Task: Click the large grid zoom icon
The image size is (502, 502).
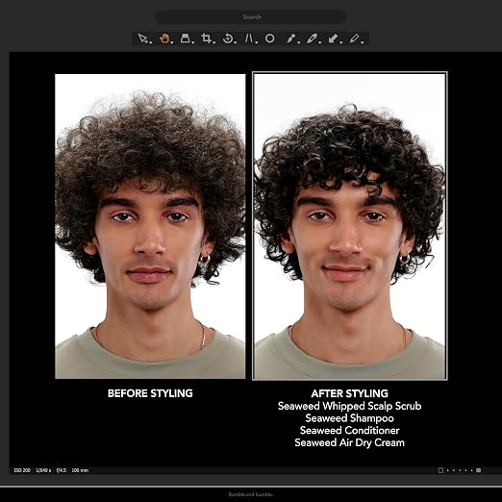Action: click(x=479, y=470)
